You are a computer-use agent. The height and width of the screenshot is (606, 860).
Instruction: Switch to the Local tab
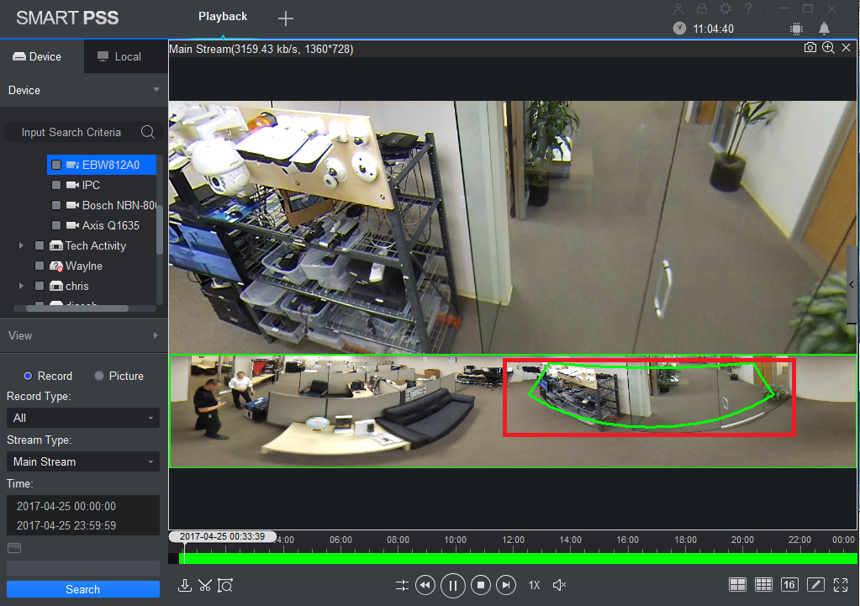(126, 56)
